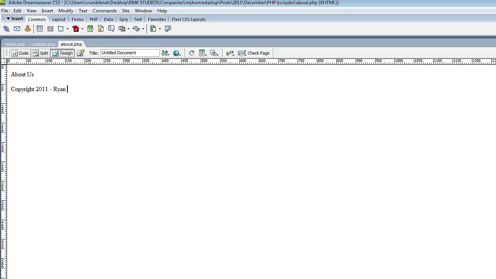Image resolution: width=496 pixels, height=279 pixels.
Task: Insert a Div Tag
Action: point(50,29)
